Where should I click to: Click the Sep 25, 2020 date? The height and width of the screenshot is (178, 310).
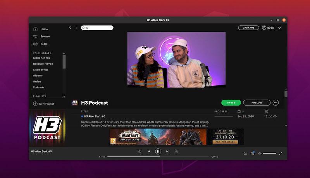tap(246, 116)
